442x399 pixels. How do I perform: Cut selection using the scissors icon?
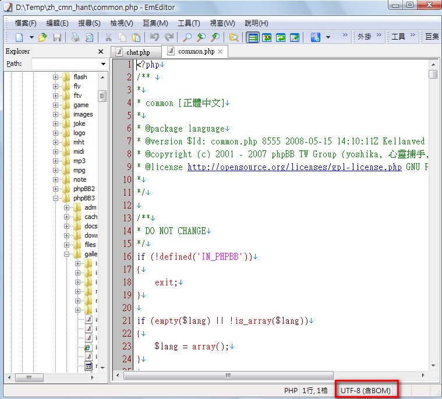(108, 37)
